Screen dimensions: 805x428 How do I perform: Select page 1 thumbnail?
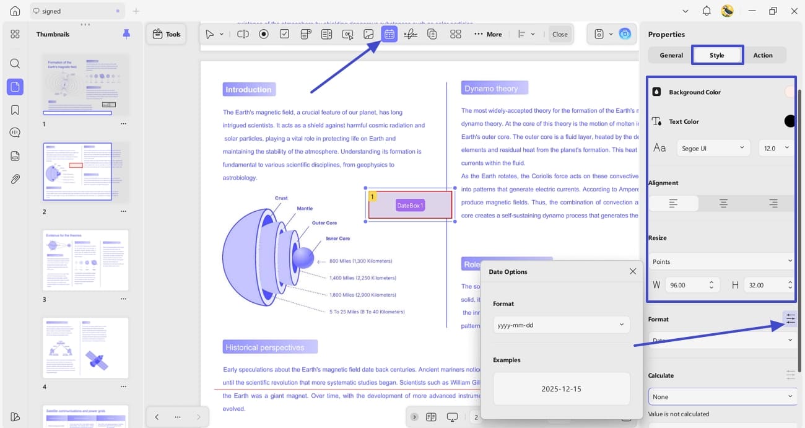[86, 84]
